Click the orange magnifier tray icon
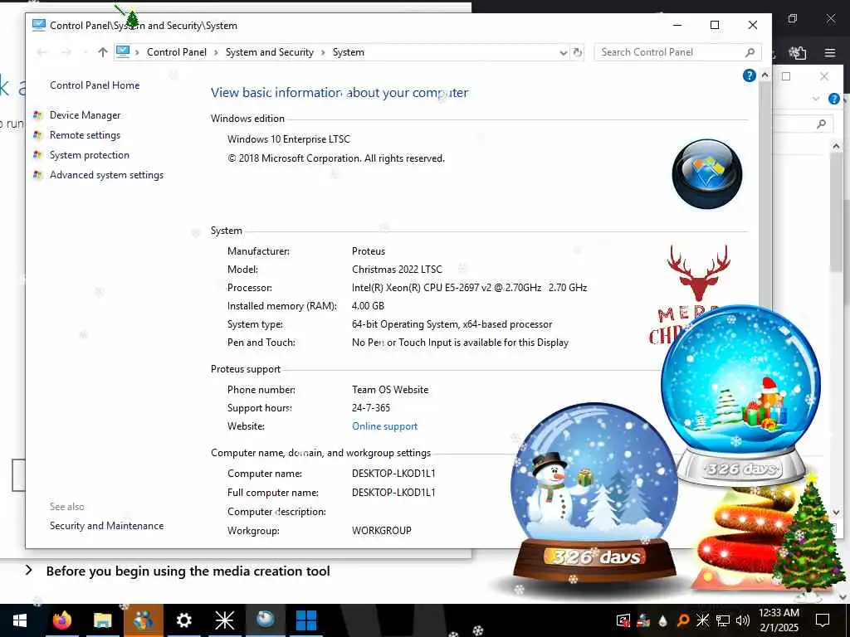 pos(682,620)
